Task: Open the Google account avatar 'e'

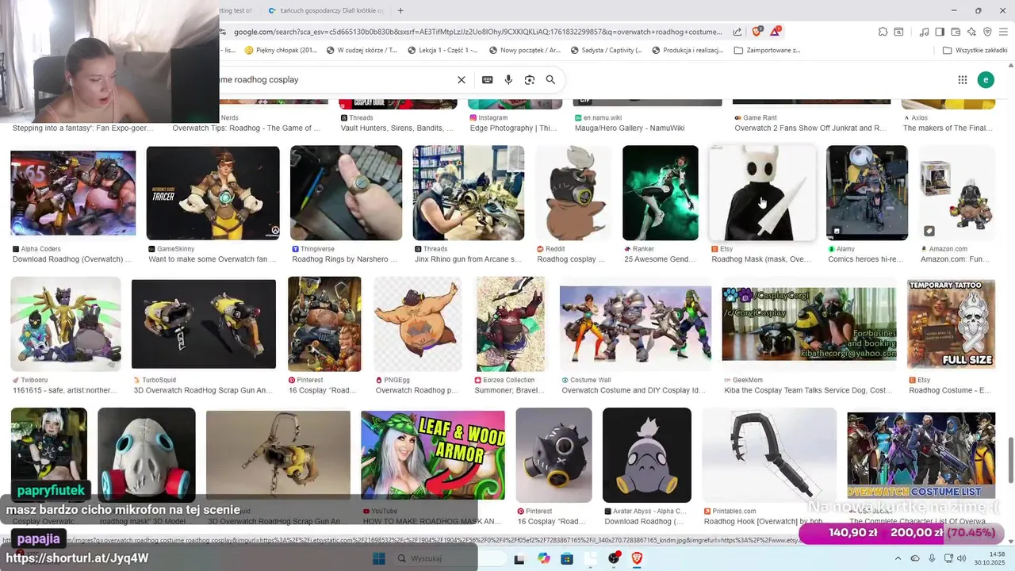Action: pos(986,79)
